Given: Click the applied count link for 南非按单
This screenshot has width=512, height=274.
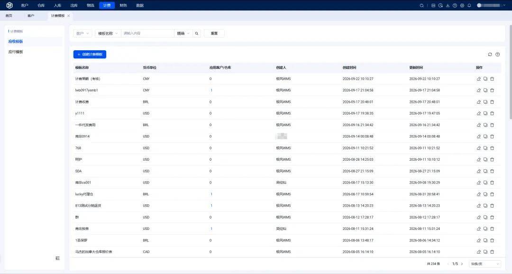Looking at the screenshot, I should [x=211, y=229].
